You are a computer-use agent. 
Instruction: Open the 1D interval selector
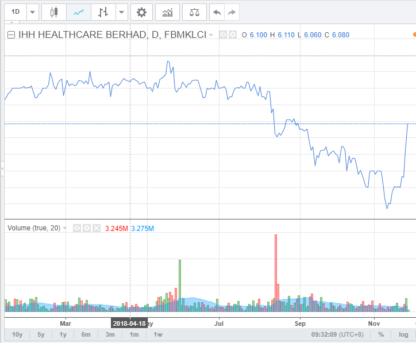point(16,12)
